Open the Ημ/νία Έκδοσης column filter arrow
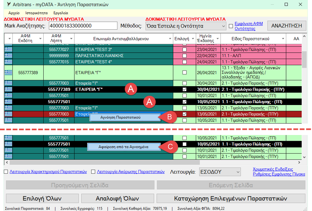 click(218, 39)
